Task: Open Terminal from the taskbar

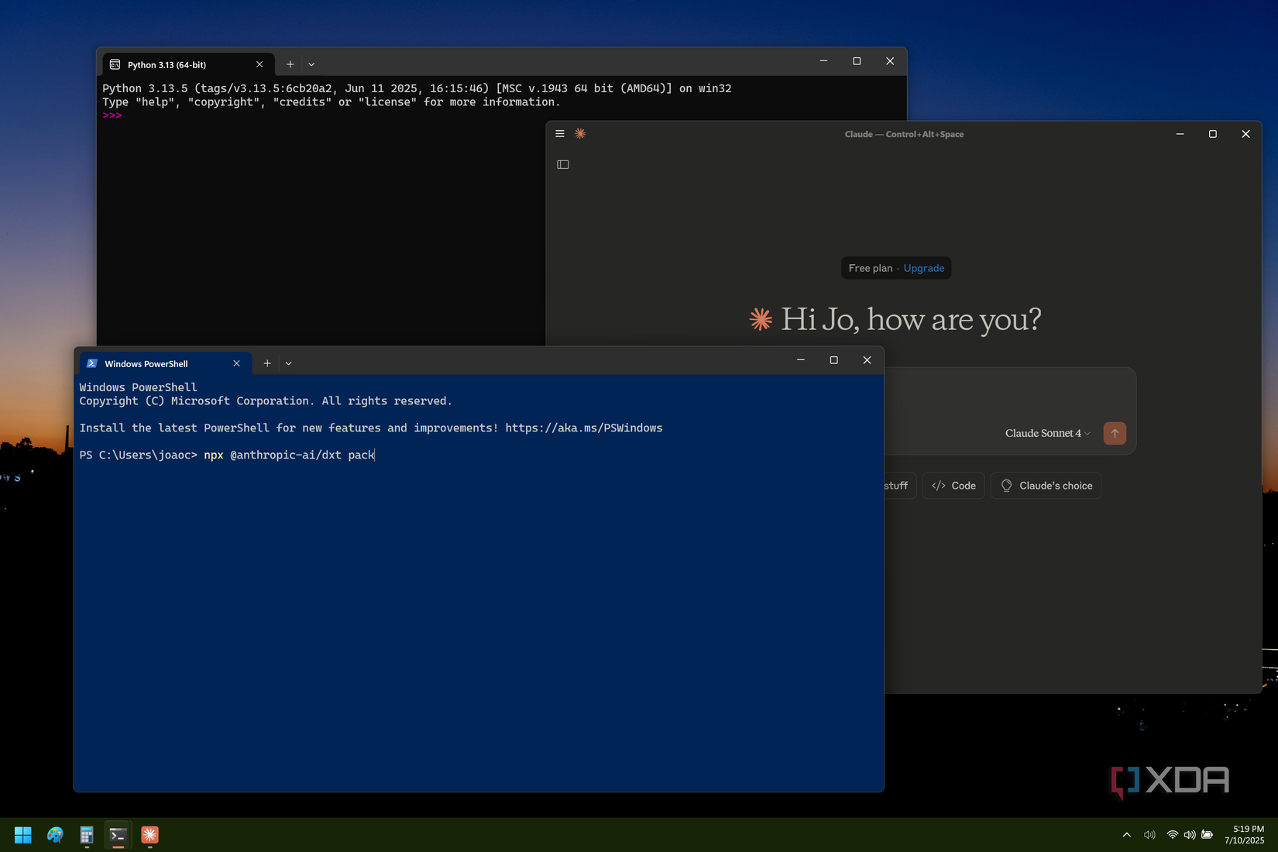Action: pyautogui.click(x=118, y=835)
